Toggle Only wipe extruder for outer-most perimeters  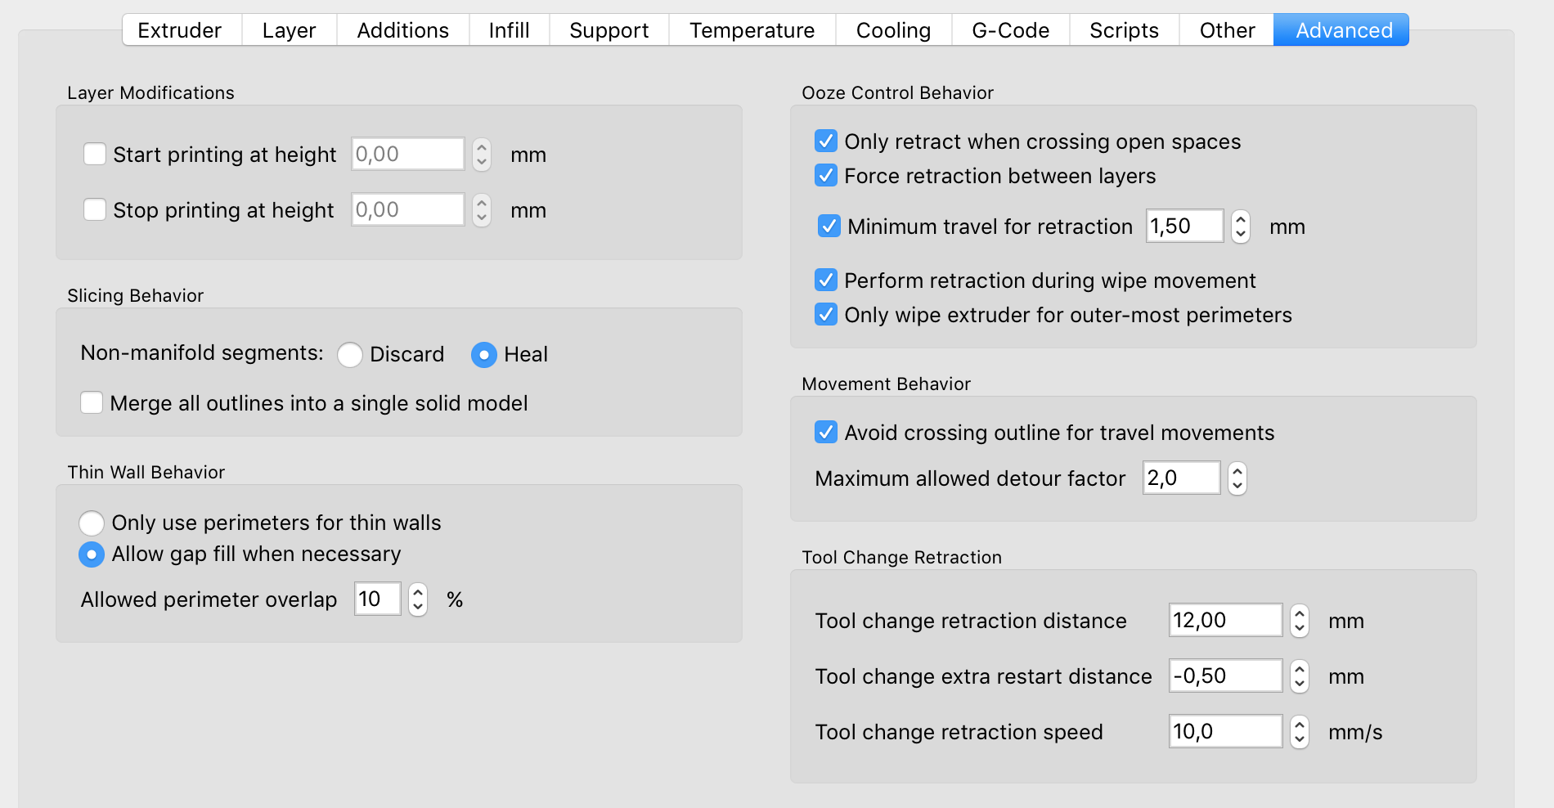pos(826,315)
